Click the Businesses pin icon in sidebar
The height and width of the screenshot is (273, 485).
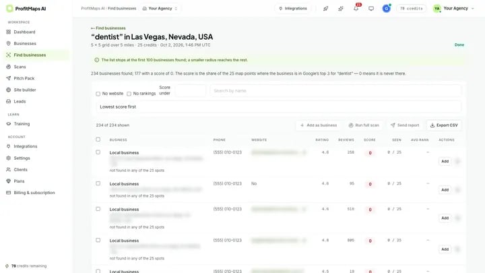click(8, 43)
